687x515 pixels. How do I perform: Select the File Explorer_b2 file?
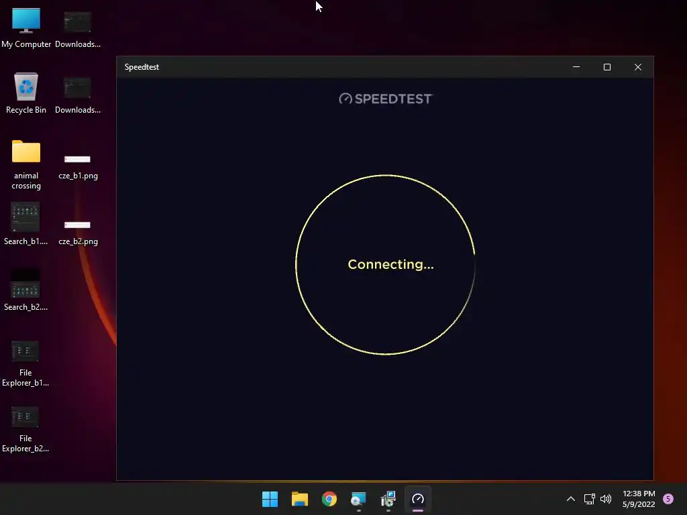(25, 429)
